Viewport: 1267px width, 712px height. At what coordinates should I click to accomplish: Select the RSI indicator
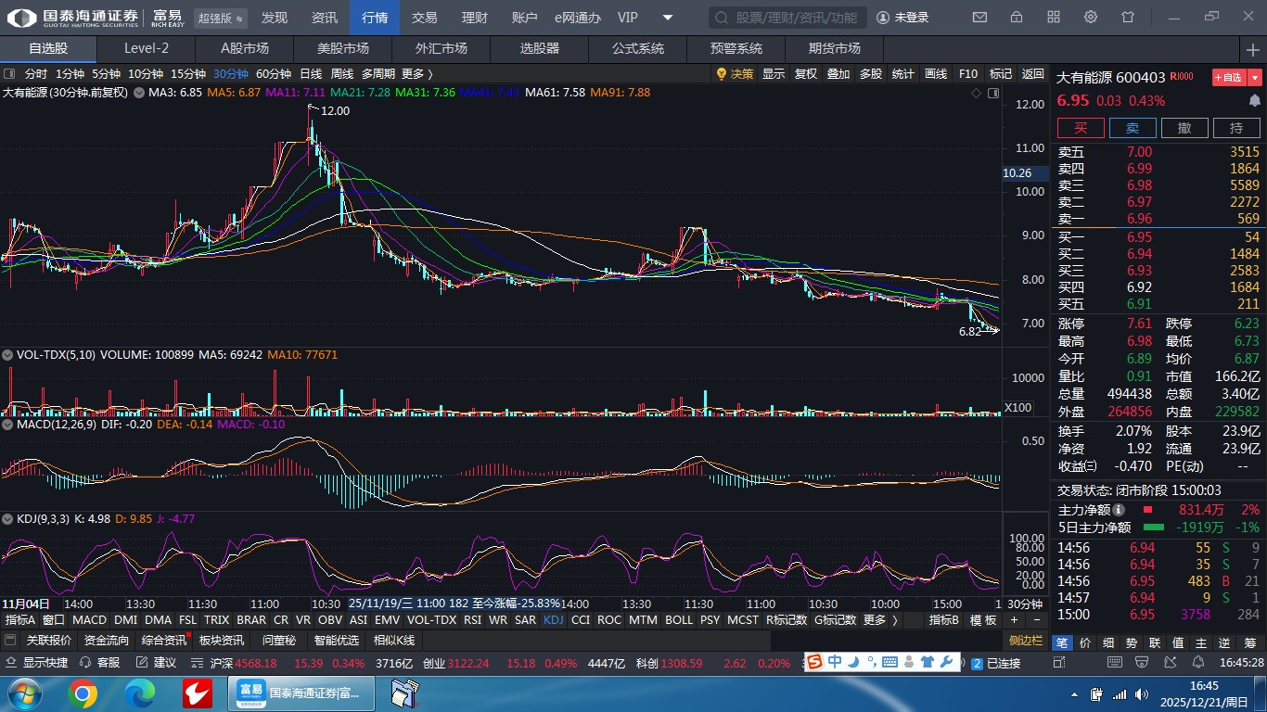[x=472, y=620]
